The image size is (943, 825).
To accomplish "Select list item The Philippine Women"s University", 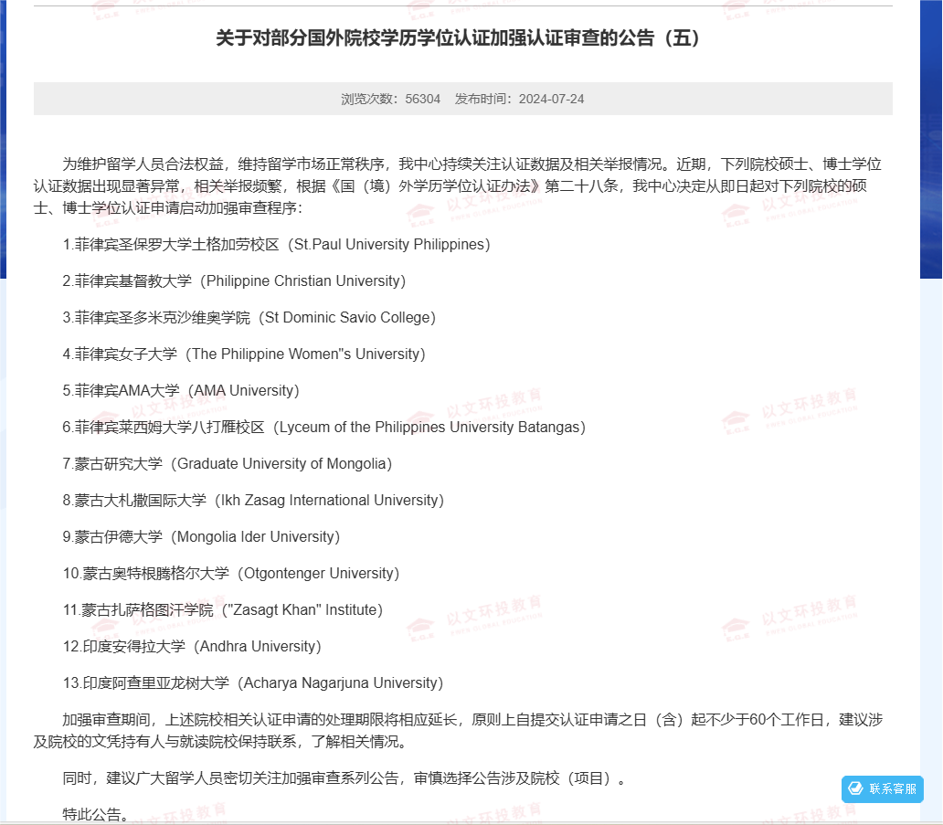I will 244,354.
